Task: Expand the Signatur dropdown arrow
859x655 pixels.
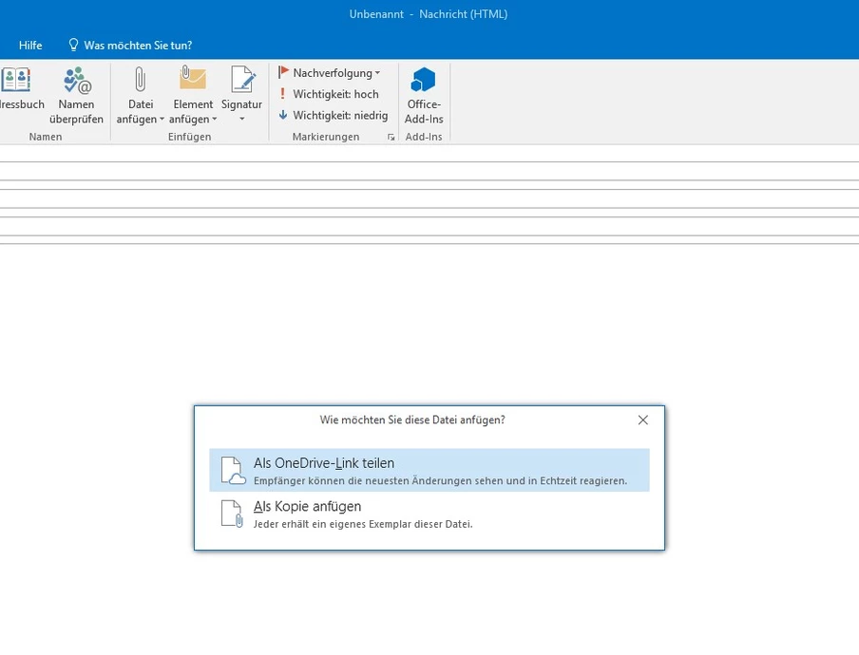Action: pos(241,119)
